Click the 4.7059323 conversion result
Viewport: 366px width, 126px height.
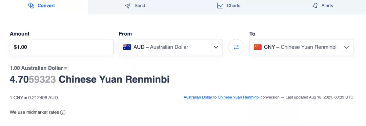click(33, 80)
